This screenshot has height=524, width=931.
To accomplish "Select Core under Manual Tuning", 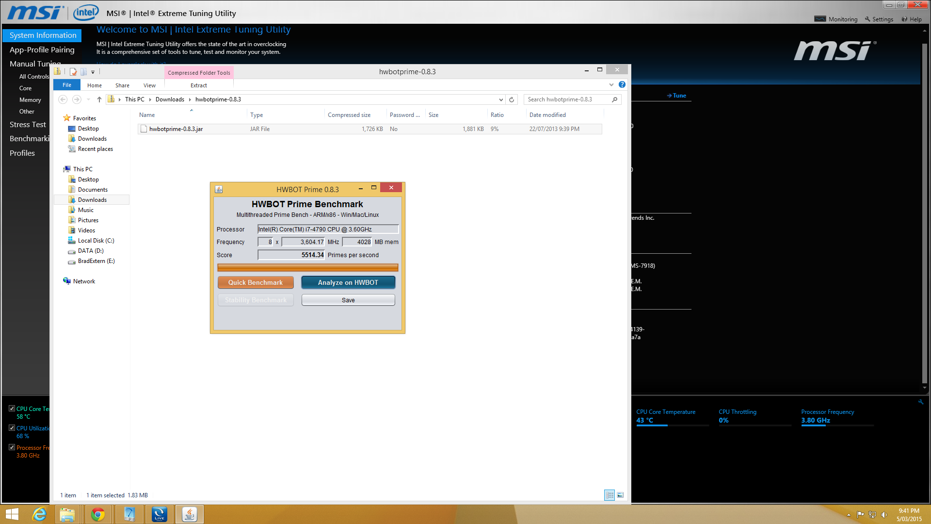I will [x=25, y=88].
